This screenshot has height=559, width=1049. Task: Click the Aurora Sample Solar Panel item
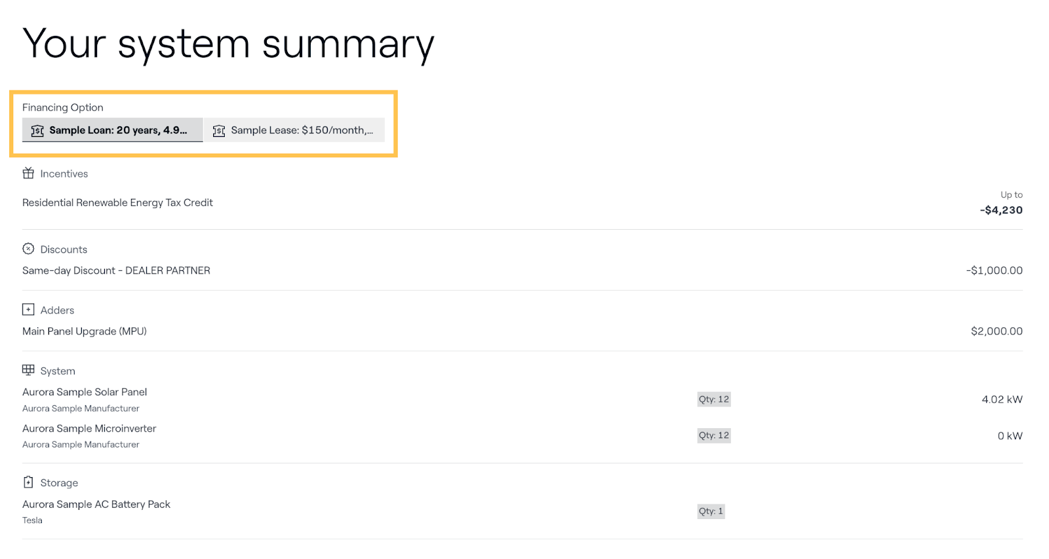click(x=85, y=392)
